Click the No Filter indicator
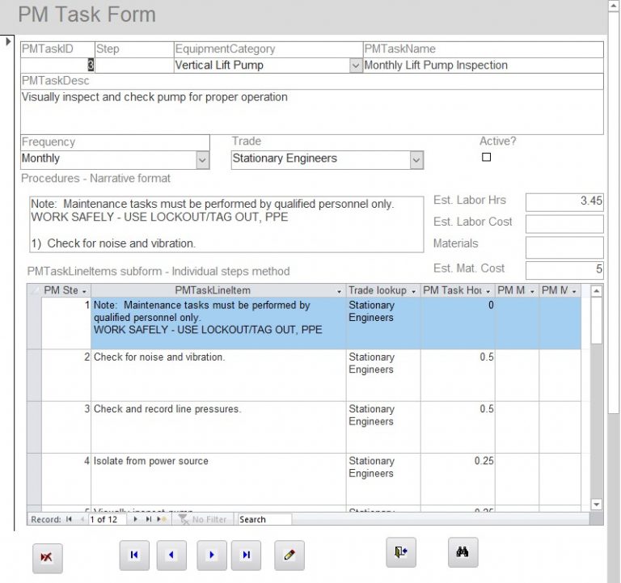 click(x=203, y=519)
